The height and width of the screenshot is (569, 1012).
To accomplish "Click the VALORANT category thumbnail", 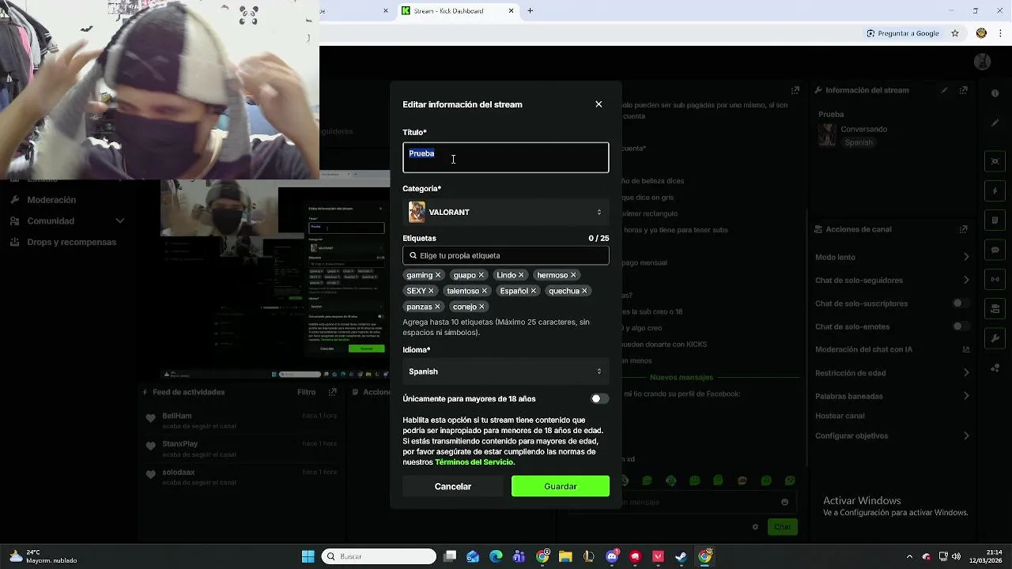I will [x=417, y=212].
